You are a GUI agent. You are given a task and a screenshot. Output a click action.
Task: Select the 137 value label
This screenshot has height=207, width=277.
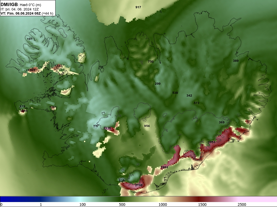coord(96,126)
